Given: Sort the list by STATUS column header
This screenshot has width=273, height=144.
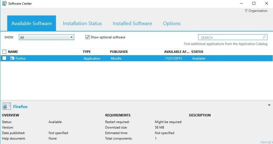Looking at the screenshot, I should tap(197, 52).
